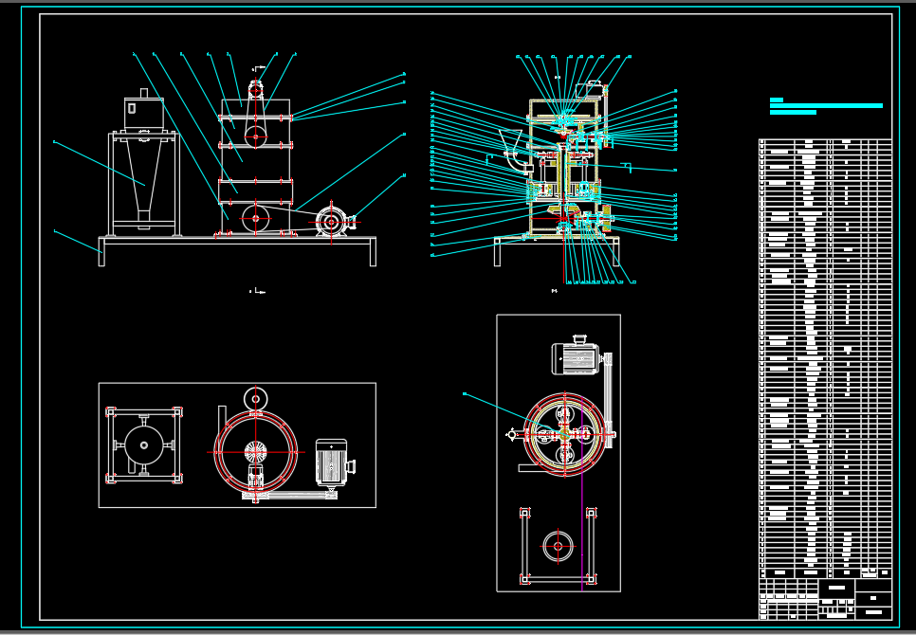Image resolution: width=916 pixels, height=635 pixels.
Task: Click the right base leg in the section view
Action: [x=615, y=252]
